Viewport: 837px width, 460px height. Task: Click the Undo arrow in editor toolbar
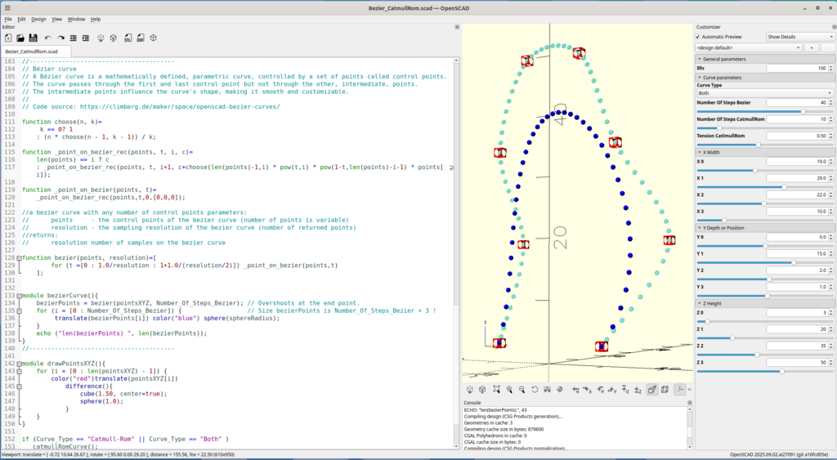pyautogui.click(x=48, y=38)
